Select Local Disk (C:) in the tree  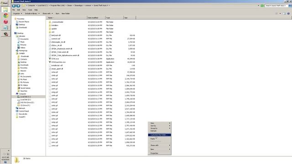point(24,97)
